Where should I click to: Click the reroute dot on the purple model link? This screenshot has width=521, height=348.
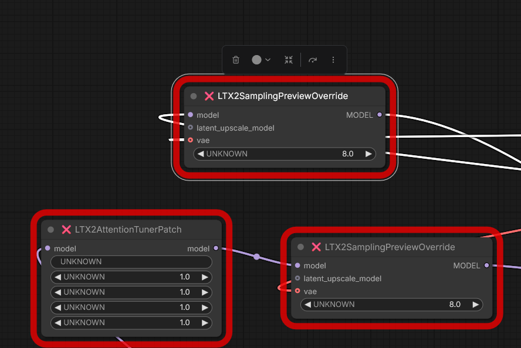[256, 257]
